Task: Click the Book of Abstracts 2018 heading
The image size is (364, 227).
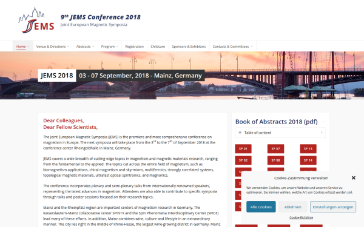Action: (x=276, y=122)
